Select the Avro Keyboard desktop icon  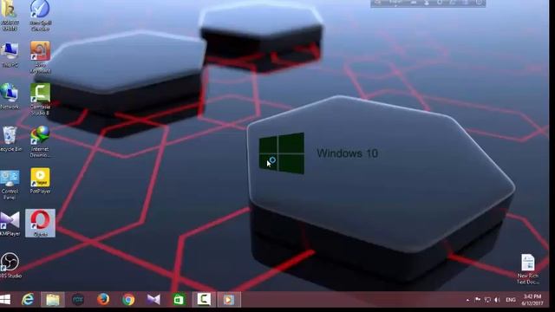pos(40,57)
